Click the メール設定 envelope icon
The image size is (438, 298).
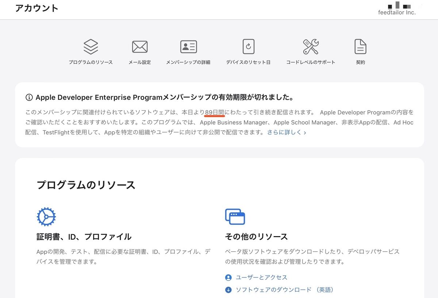pyautogui.click(x=140, y=47)
